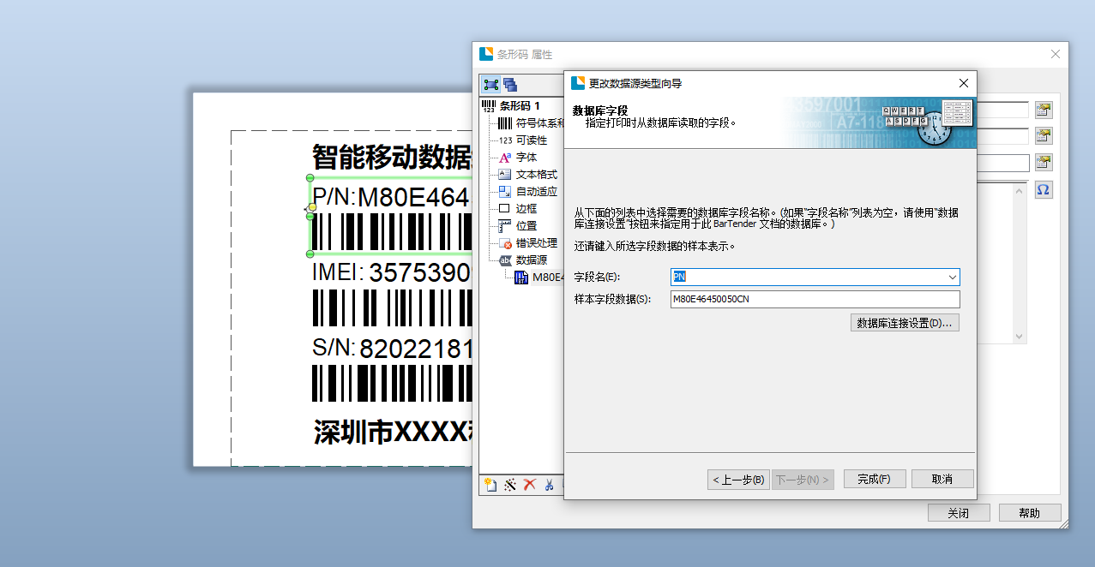Image resolution: width=1095 pixels, height=567 pixels.
Task: Click the Omega special character button
Action: (x=1043, y=189)
